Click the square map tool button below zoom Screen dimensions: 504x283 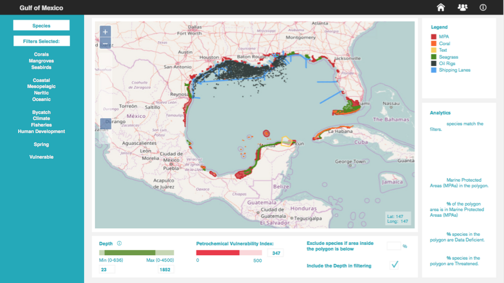pos(105,124)
